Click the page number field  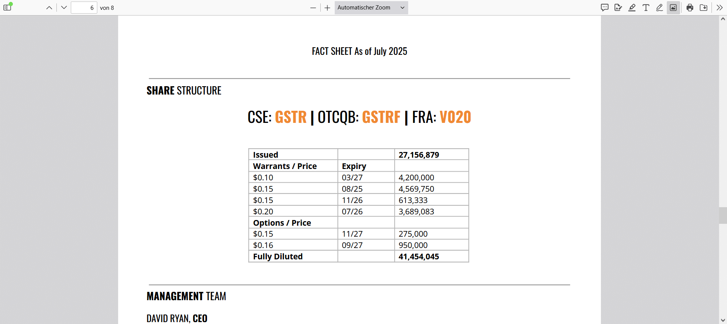point(84,8)
